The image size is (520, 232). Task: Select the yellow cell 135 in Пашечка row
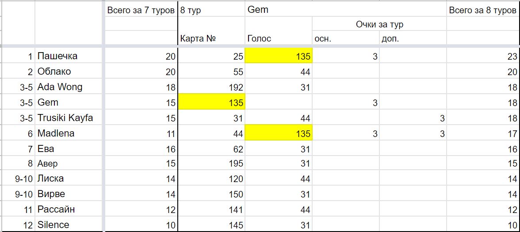tap(279, 56)
